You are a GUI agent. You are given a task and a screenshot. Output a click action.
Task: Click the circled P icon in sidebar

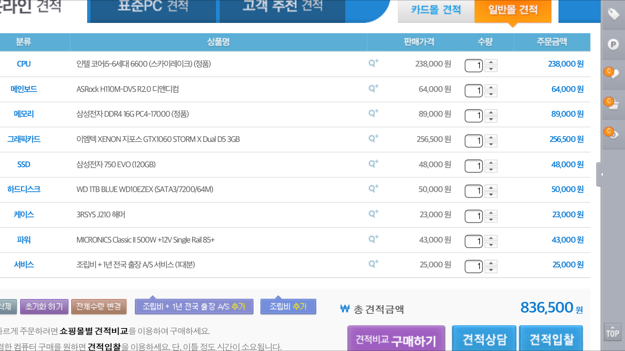[x=613, y=45]
